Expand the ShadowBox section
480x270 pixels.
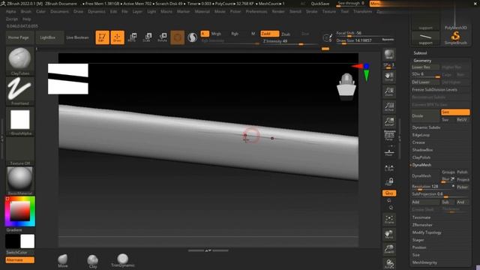(422, 150)
